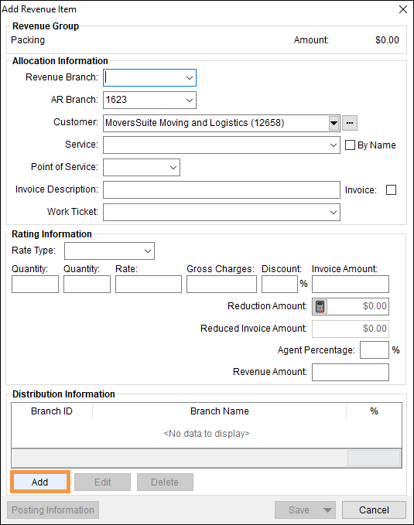Click the Amount '$0.00' value
This screenshot has height=525, width=414.
pos(387,40)
